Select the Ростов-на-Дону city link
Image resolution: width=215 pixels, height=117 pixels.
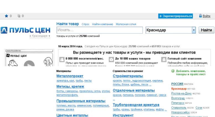point(181,93)
